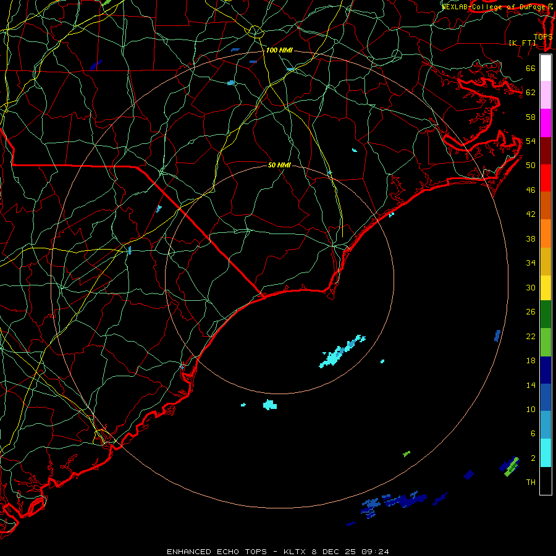This screenshot has width=556, height=556.
Task: Click the legend value "54"
Action: tap(531, 141)
